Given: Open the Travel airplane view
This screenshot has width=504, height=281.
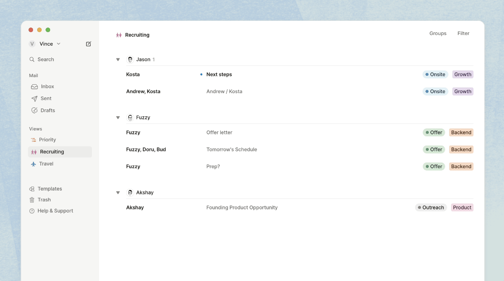Looking at the screenshot, I should 33,164.
